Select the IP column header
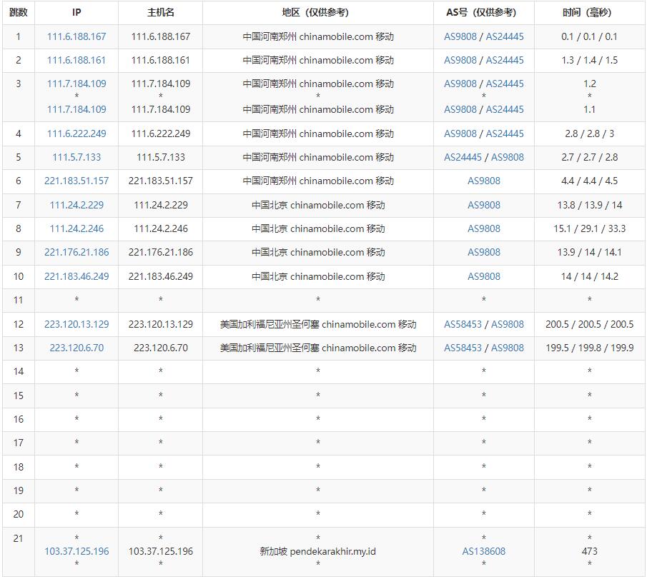This screenshot has width=647, height=579. [x=76, y=12]
